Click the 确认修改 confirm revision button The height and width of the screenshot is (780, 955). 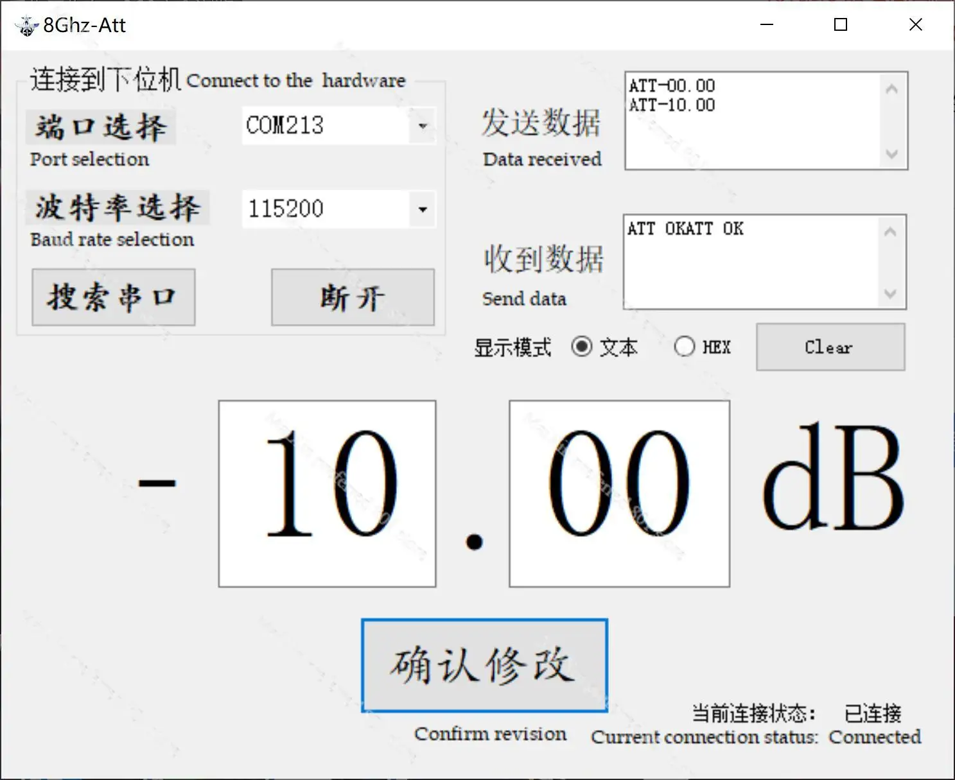point(485,665)
